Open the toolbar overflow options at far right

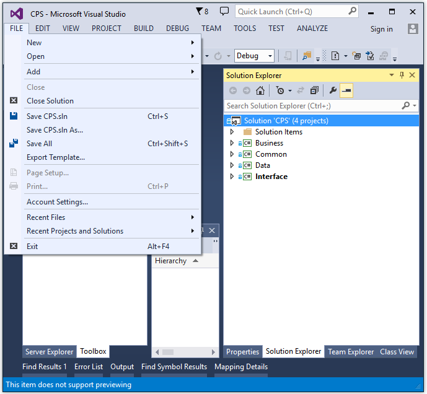(x=395, y=58)
